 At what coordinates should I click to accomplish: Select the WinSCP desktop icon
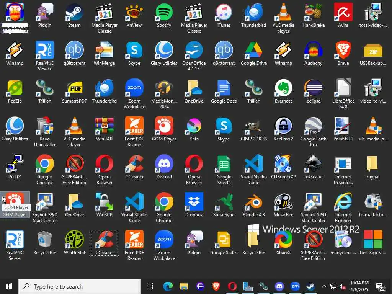pos(104,205)
